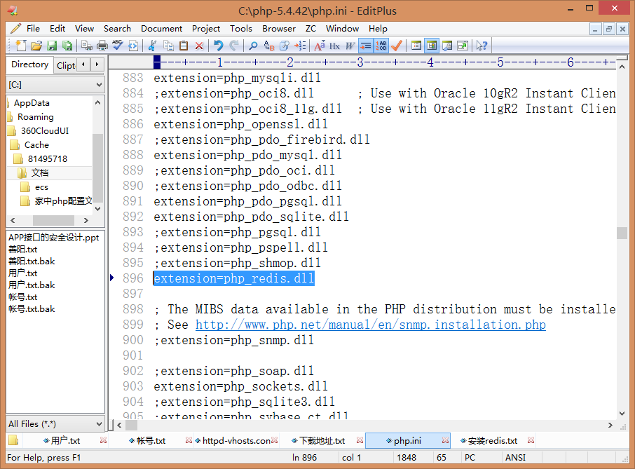
Task: Select the 360CloudUI folder in tree
Action: click(x=44, y=130)
